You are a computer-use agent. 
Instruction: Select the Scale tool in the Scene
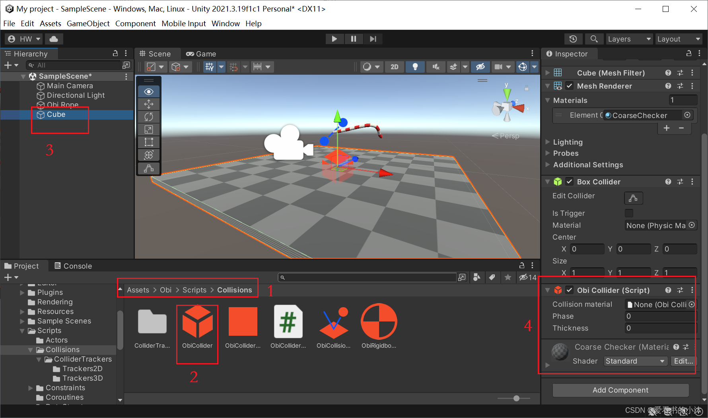click(x=149, y=130)
